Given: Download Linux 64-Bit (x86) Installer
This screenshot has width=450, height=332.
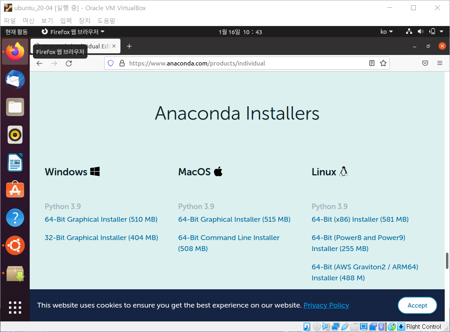Looking at the screenshot, I should 360,219.
